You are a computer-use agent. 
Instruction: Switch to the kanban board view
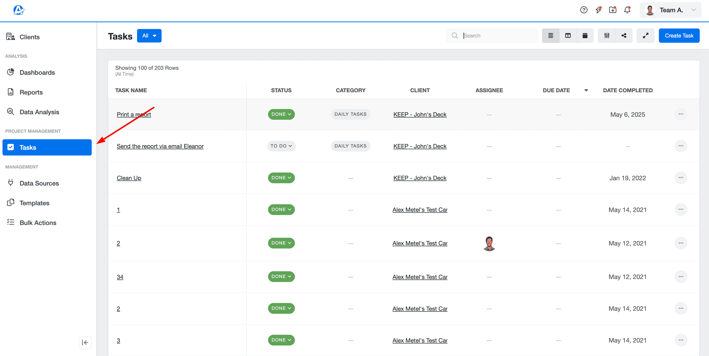(x=568, y=35)
